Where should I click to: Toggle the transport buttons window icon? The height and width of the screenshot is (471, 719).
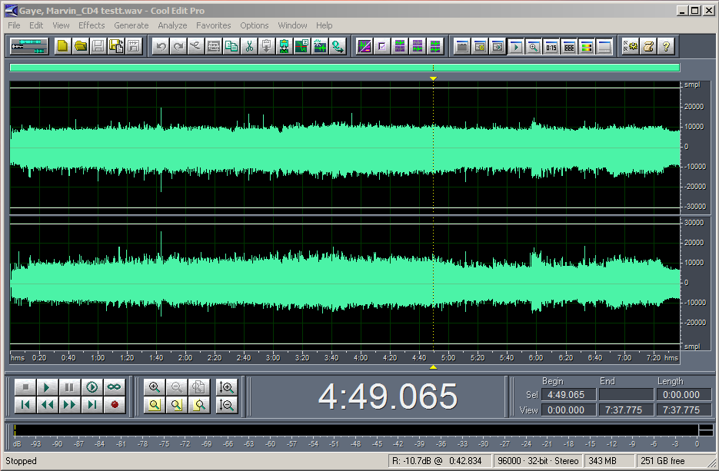[515, 46]
